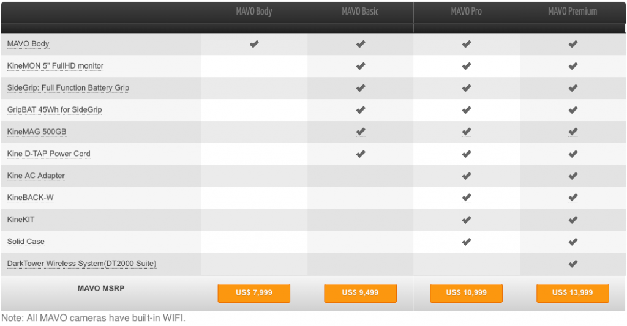
Task: Click the MAVO Body row checkmark under MAVO Body
Action: click(254, 44)
